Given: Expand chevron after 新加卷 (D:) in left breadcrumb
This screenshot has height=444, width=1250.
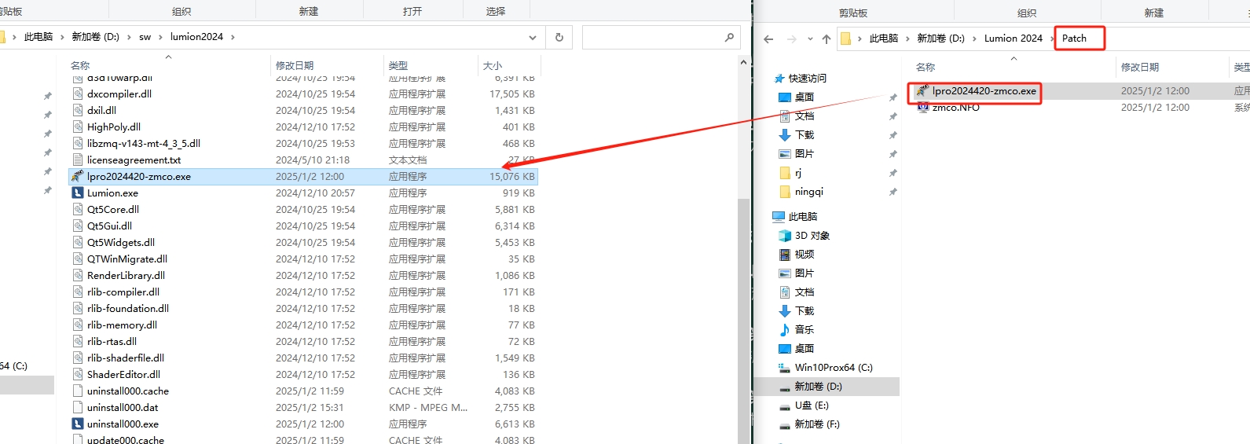Looking at the screenshot, I should (129, 37).
